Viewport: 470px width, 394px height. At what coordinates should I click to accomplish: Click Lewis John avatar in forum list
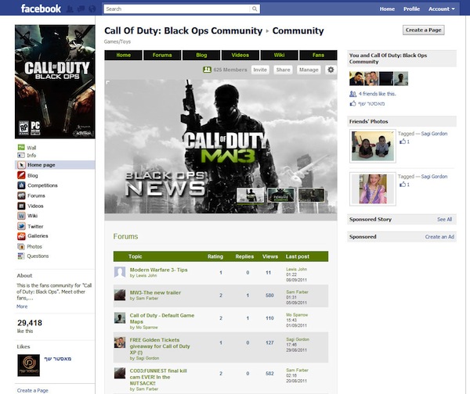(x=120, y=272)
